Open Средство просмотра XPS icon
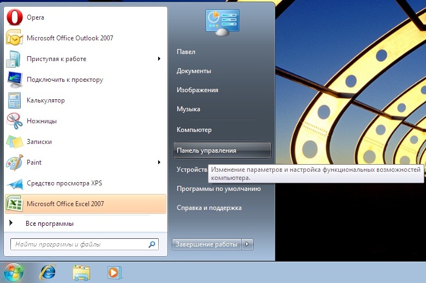426x283 pixels. (14, 183)
